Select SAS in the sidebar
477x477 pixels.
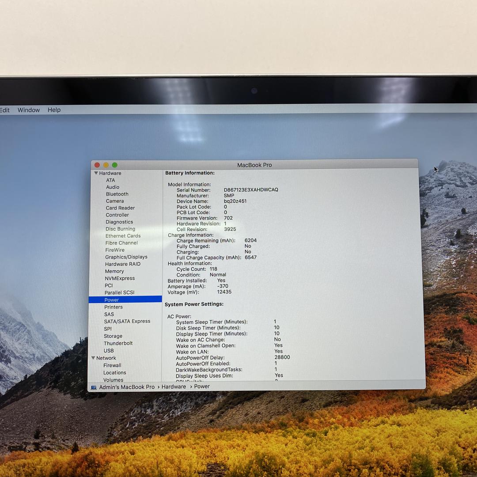tap(109, 314)
